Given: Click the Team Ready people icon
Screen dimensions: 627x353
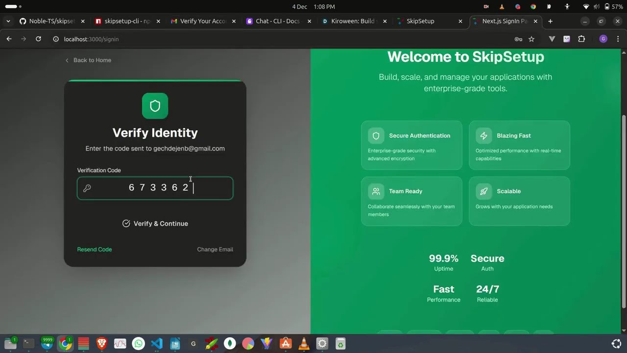Looking at the screenshot, I should (376, 191).
